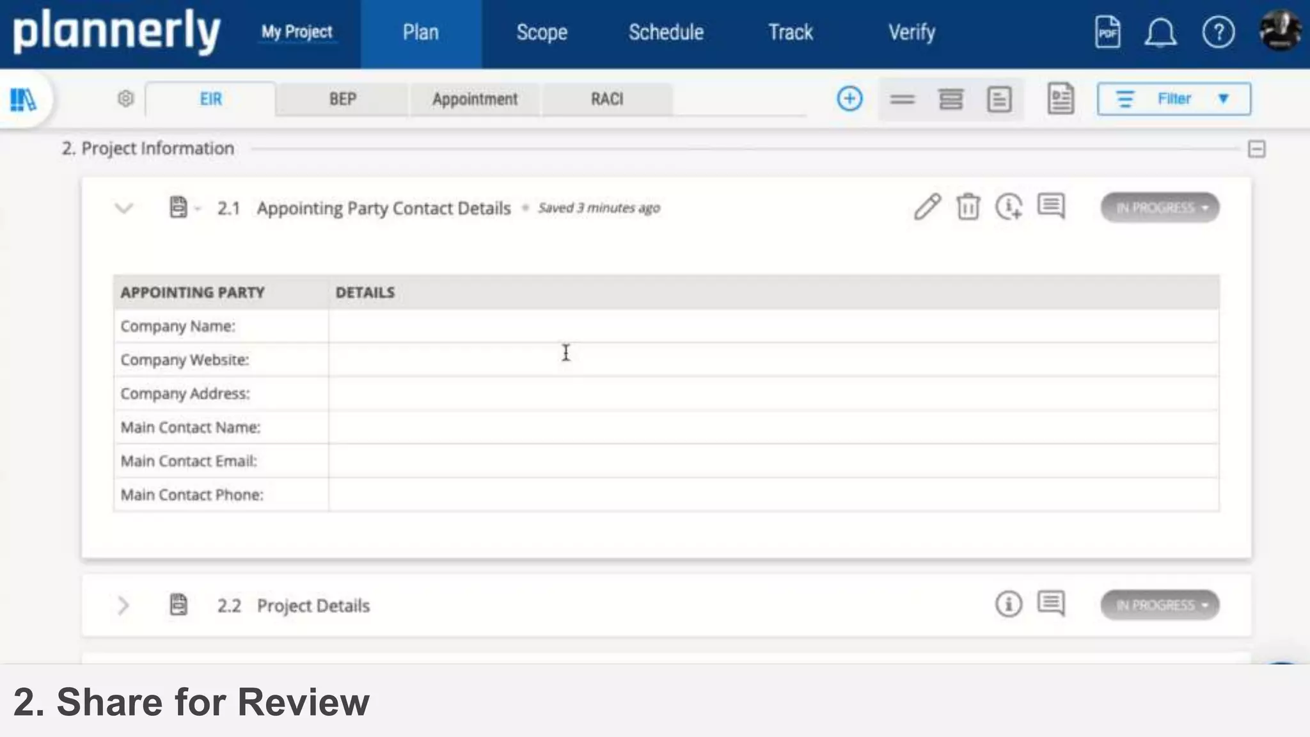The image size is (1310, 737).
Task: Click the PDF export icon
Action: 1107,32
